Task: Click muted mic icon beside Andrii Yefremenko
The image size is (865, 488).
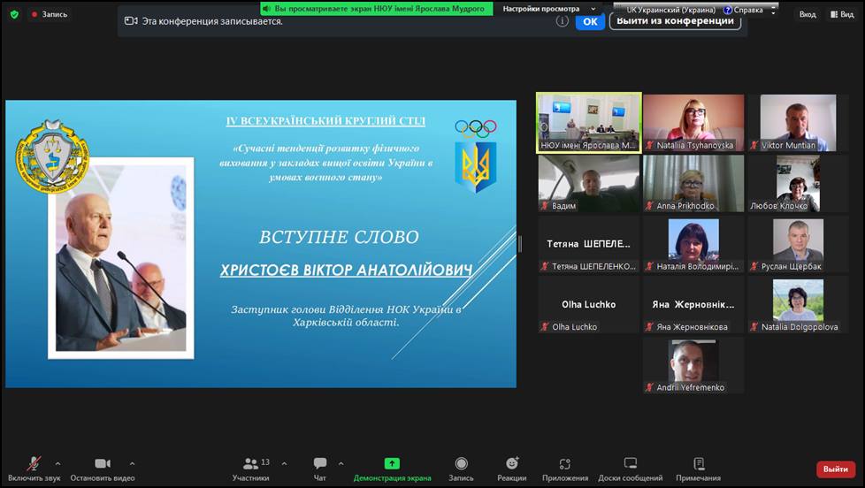Action: 650,387
